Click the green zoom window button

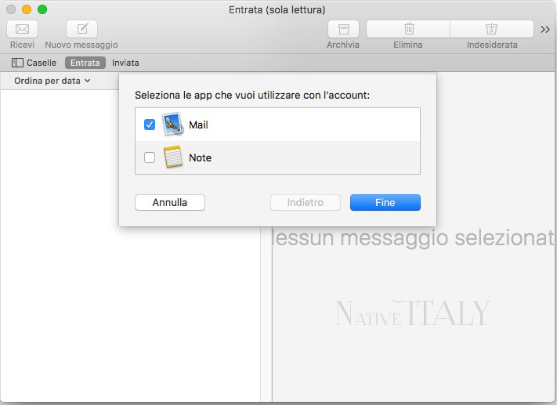[42, 9]
